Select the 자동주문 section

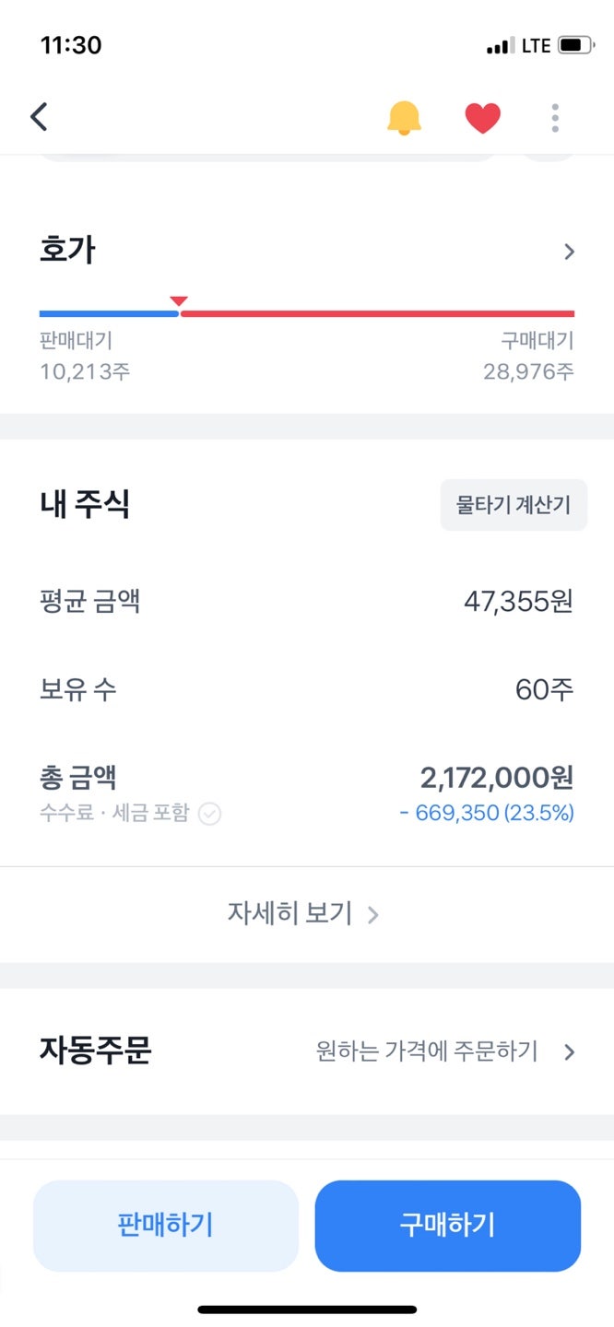(x=95, y=1051)
